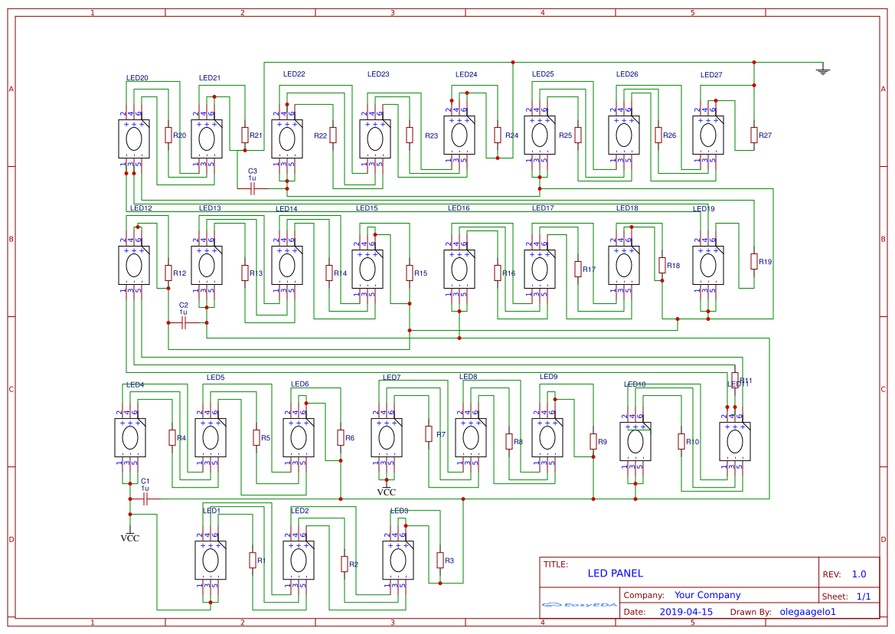Select resistor R1 near LED1
895x634 pixels.
[253, 560]
